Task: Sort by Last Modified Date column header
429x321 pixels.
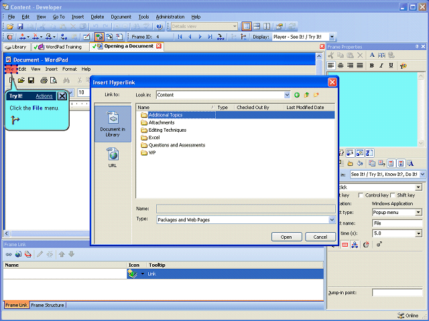Action: (309, 108)
